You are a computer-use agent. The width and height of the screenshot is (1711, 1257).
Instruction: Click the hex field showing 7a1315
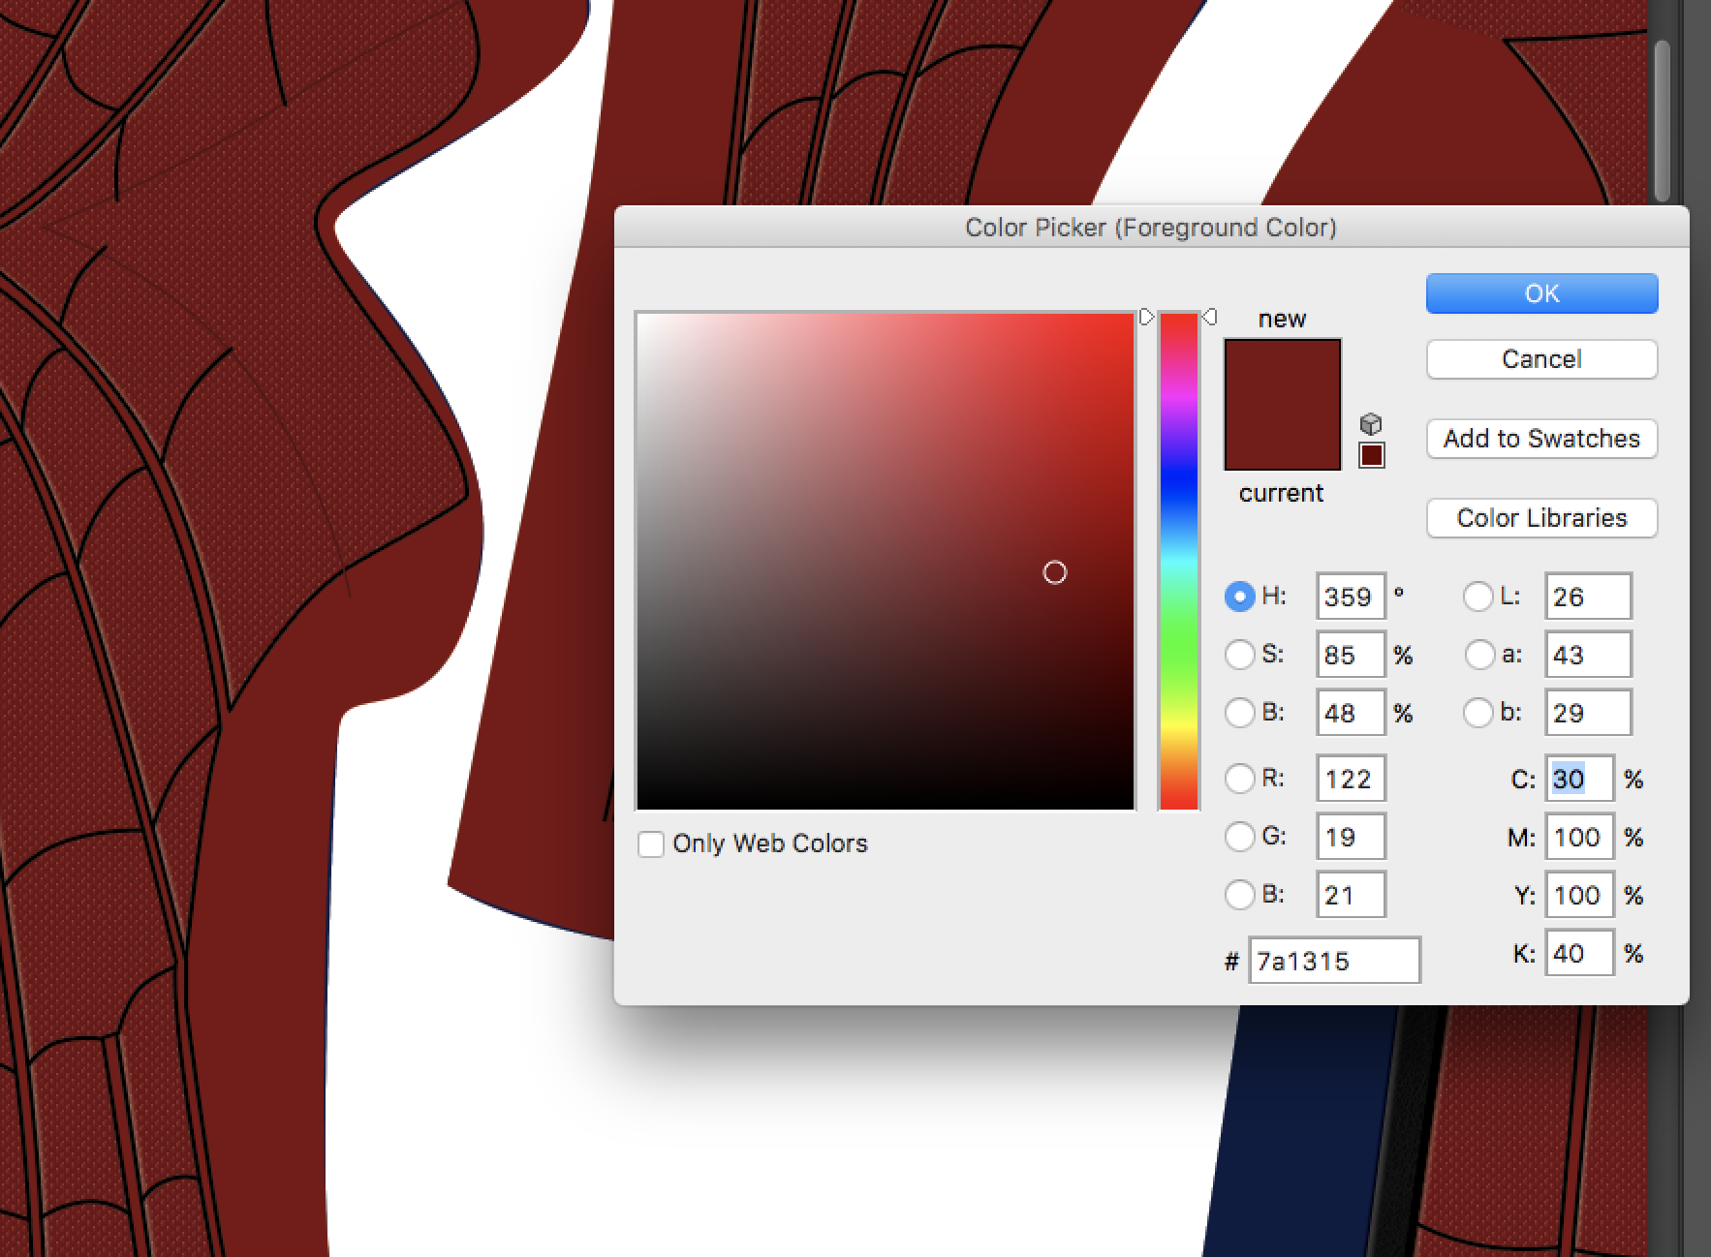[x=1334, y=961]
